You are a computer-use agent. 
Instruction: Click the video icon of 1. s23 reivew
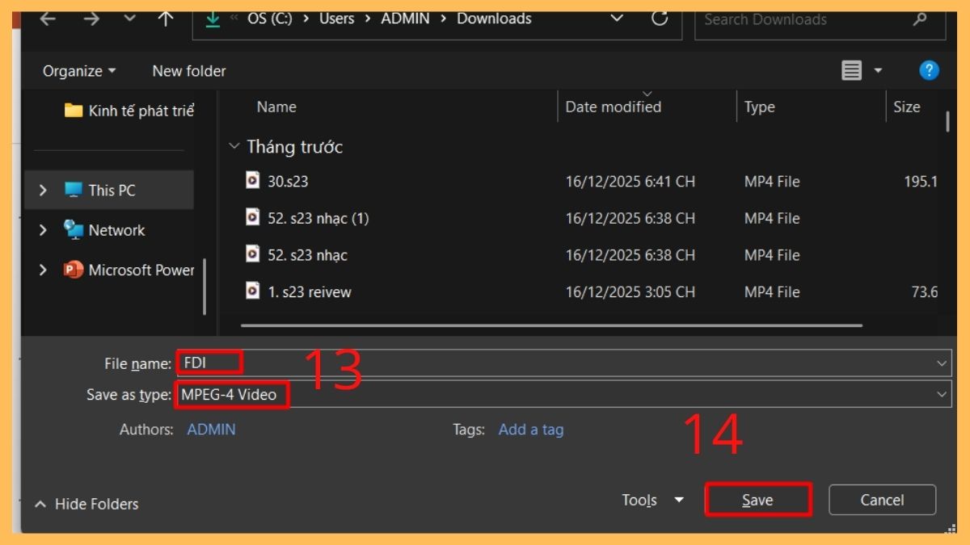click(x=253, y=291)
